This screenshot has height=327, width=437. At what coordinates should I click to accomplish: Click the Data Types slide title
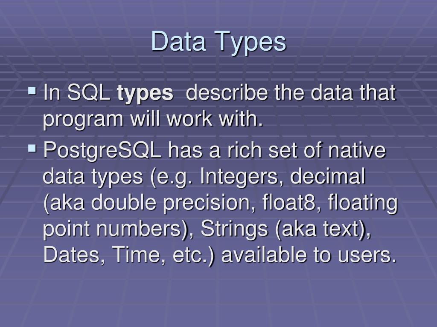218,42
